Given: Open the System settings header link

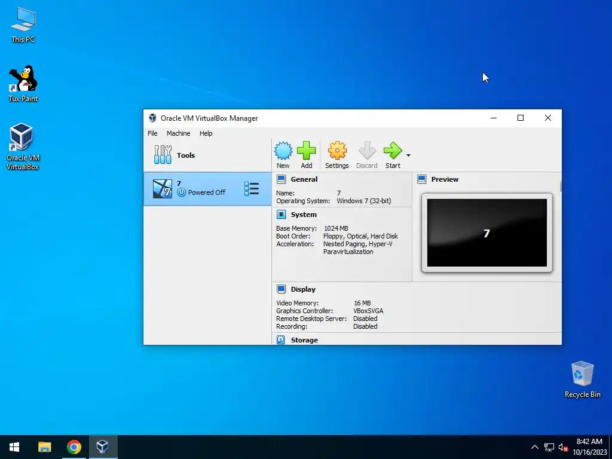Looking at the screenshot, I should coord(304,215).
